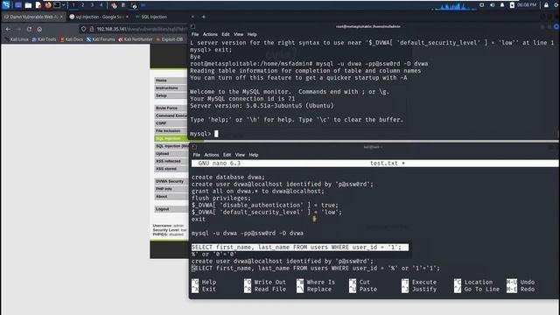
Task: Close the sql injection Google Search tab
Action: coord(127,17)
